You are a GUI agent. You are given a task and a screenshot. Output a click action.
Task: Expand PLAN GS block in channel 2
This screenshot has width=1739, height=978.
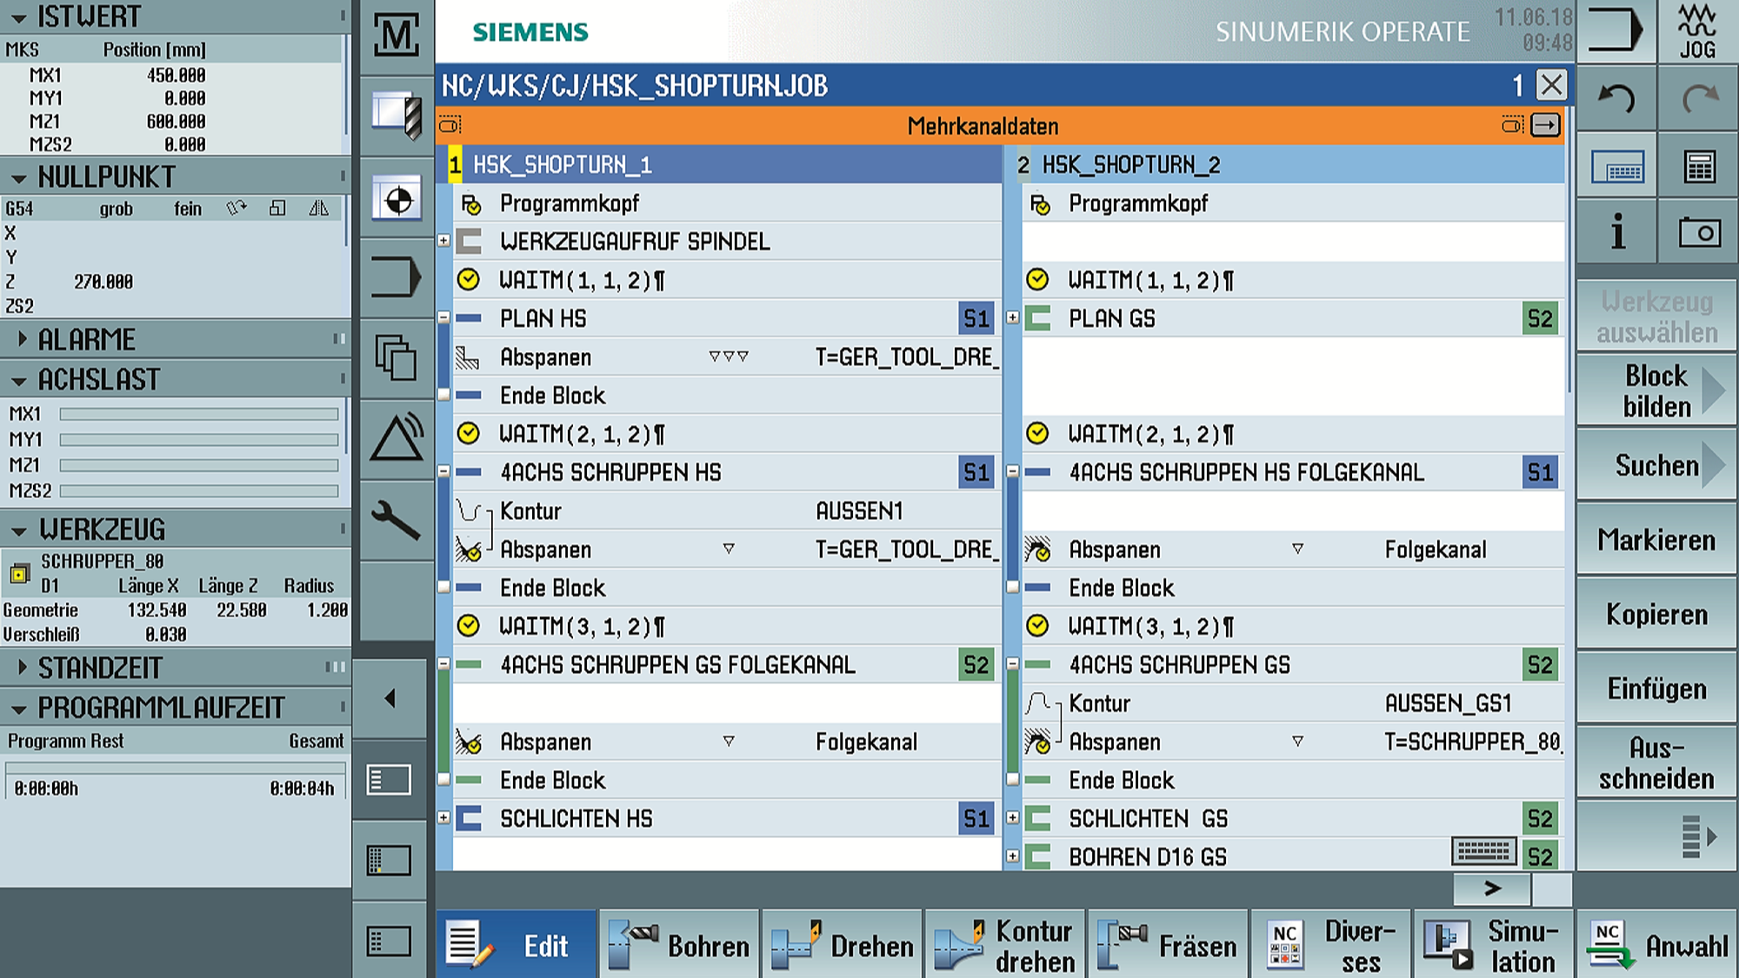pos(1012,317)
